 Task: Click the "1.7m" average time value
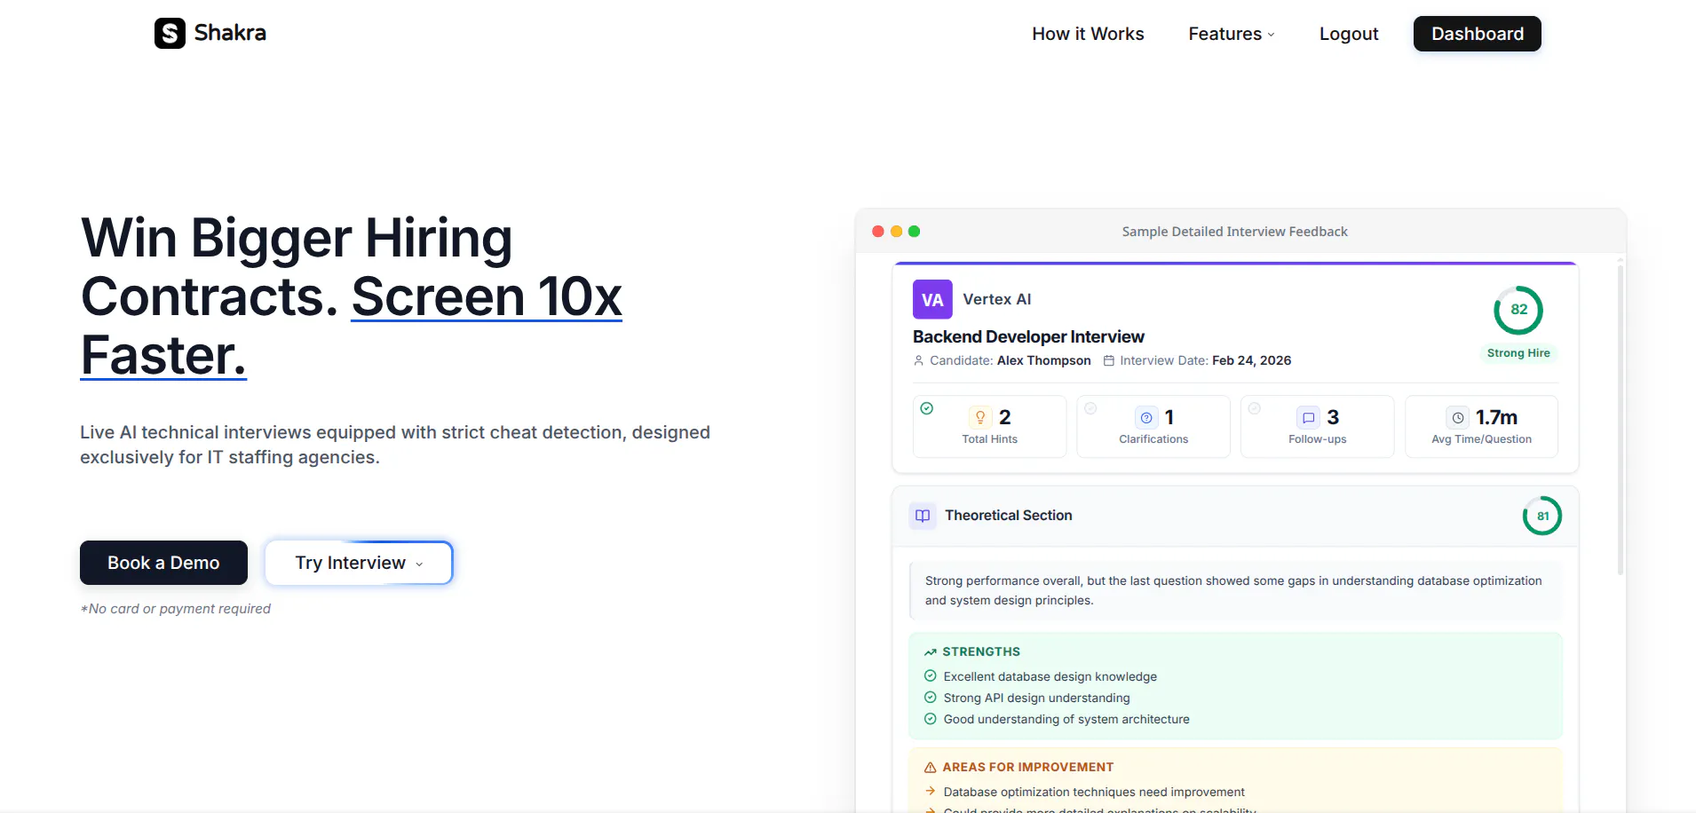click(x=1497, y=417)
